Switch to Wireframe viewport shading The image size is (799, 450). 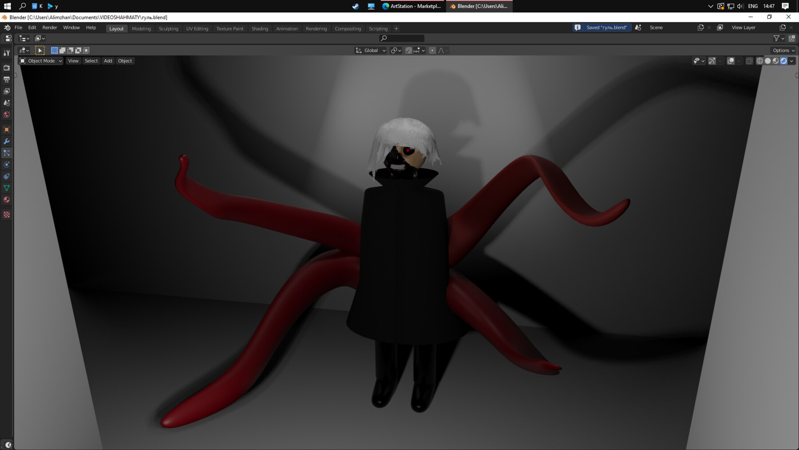coord(760,61)
